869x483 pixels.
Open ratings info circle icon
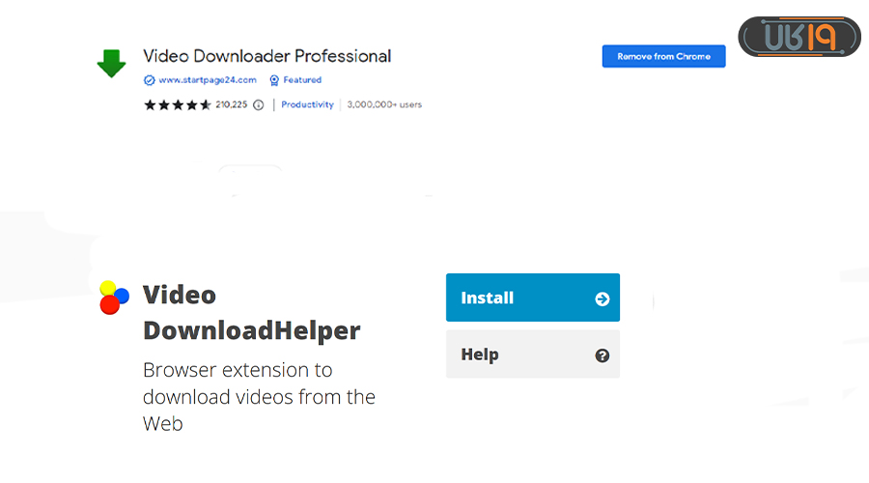point(258,104)
